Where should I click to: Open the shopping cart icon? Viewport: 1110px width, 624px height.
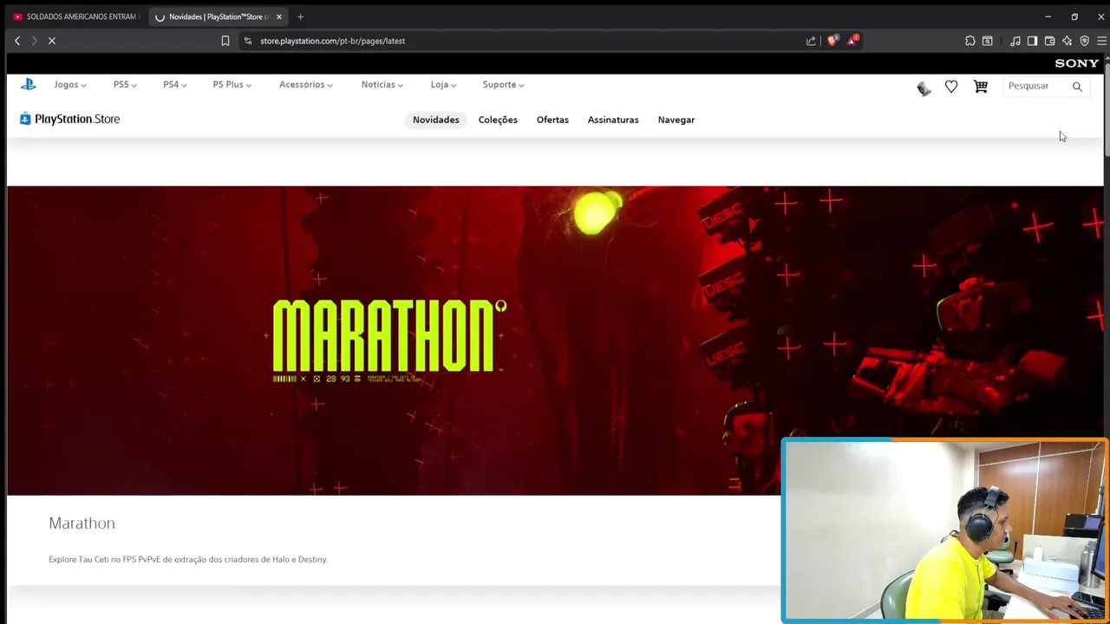point(981,86)
